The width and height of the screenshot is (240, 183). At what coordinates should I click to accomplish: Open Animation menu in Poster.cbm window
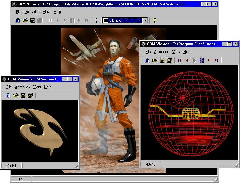(32, 12)
